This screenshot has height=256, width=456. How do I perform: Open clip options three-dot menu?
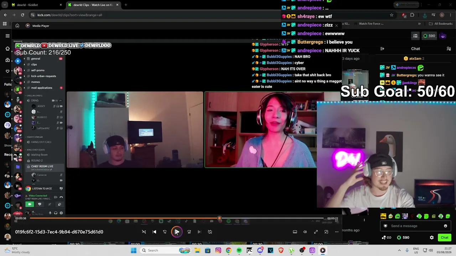pos(364,220)
